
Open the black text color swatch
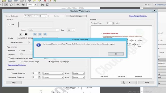(x=26, y=34)
